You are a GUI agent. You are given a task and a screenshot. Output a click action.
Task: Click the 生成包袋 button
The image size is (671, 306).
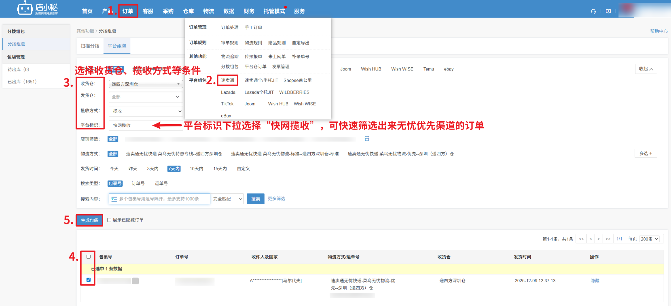tap(89, 220)
